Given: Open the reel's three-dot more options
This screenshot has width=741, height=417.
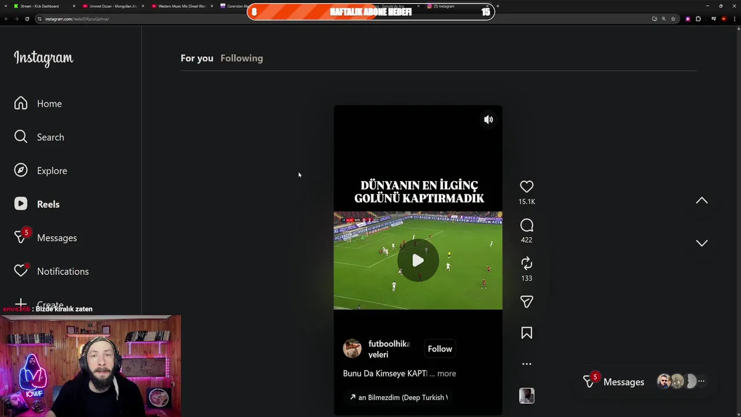Looking at the screenshot, I should coord(526,364).
